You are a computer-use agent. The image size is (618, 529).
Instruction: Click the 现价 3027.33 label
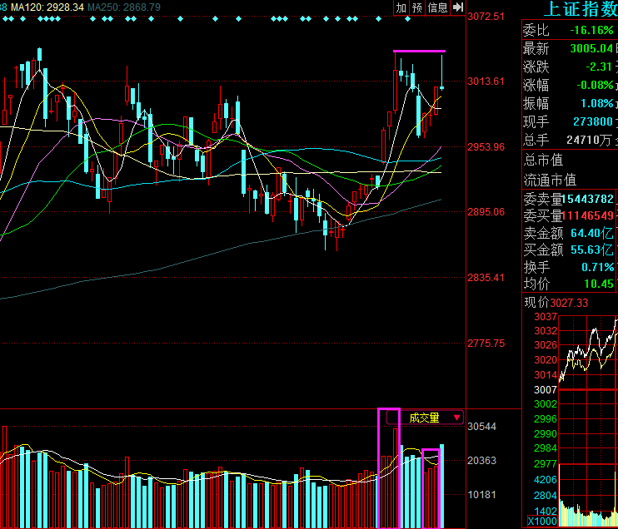click(557, 303)
